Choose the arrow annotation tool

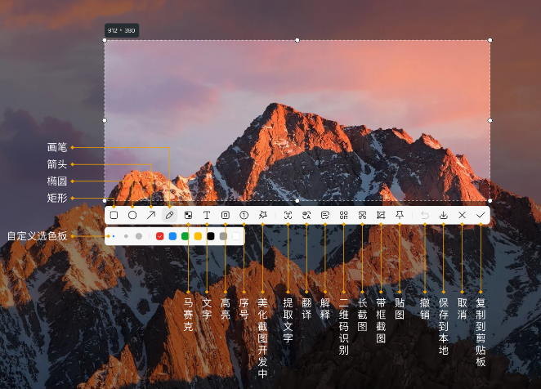pos(151,216)
